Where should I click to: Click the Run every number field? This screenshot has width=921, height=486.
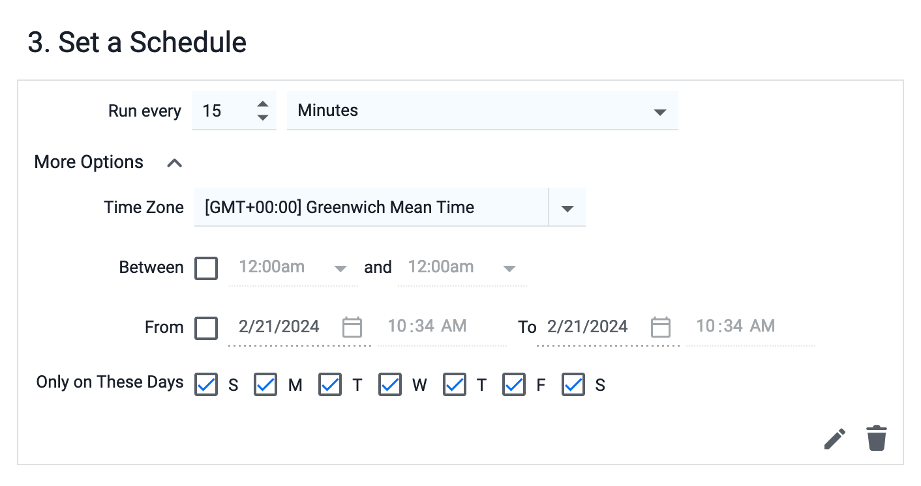coord(222,111)
